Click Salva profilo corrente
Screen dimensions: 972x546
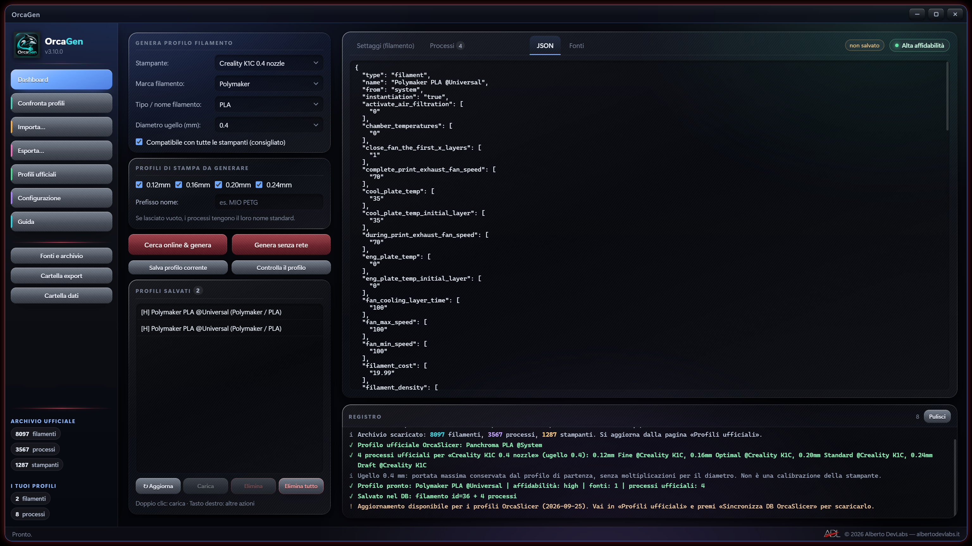pos(178,268)
